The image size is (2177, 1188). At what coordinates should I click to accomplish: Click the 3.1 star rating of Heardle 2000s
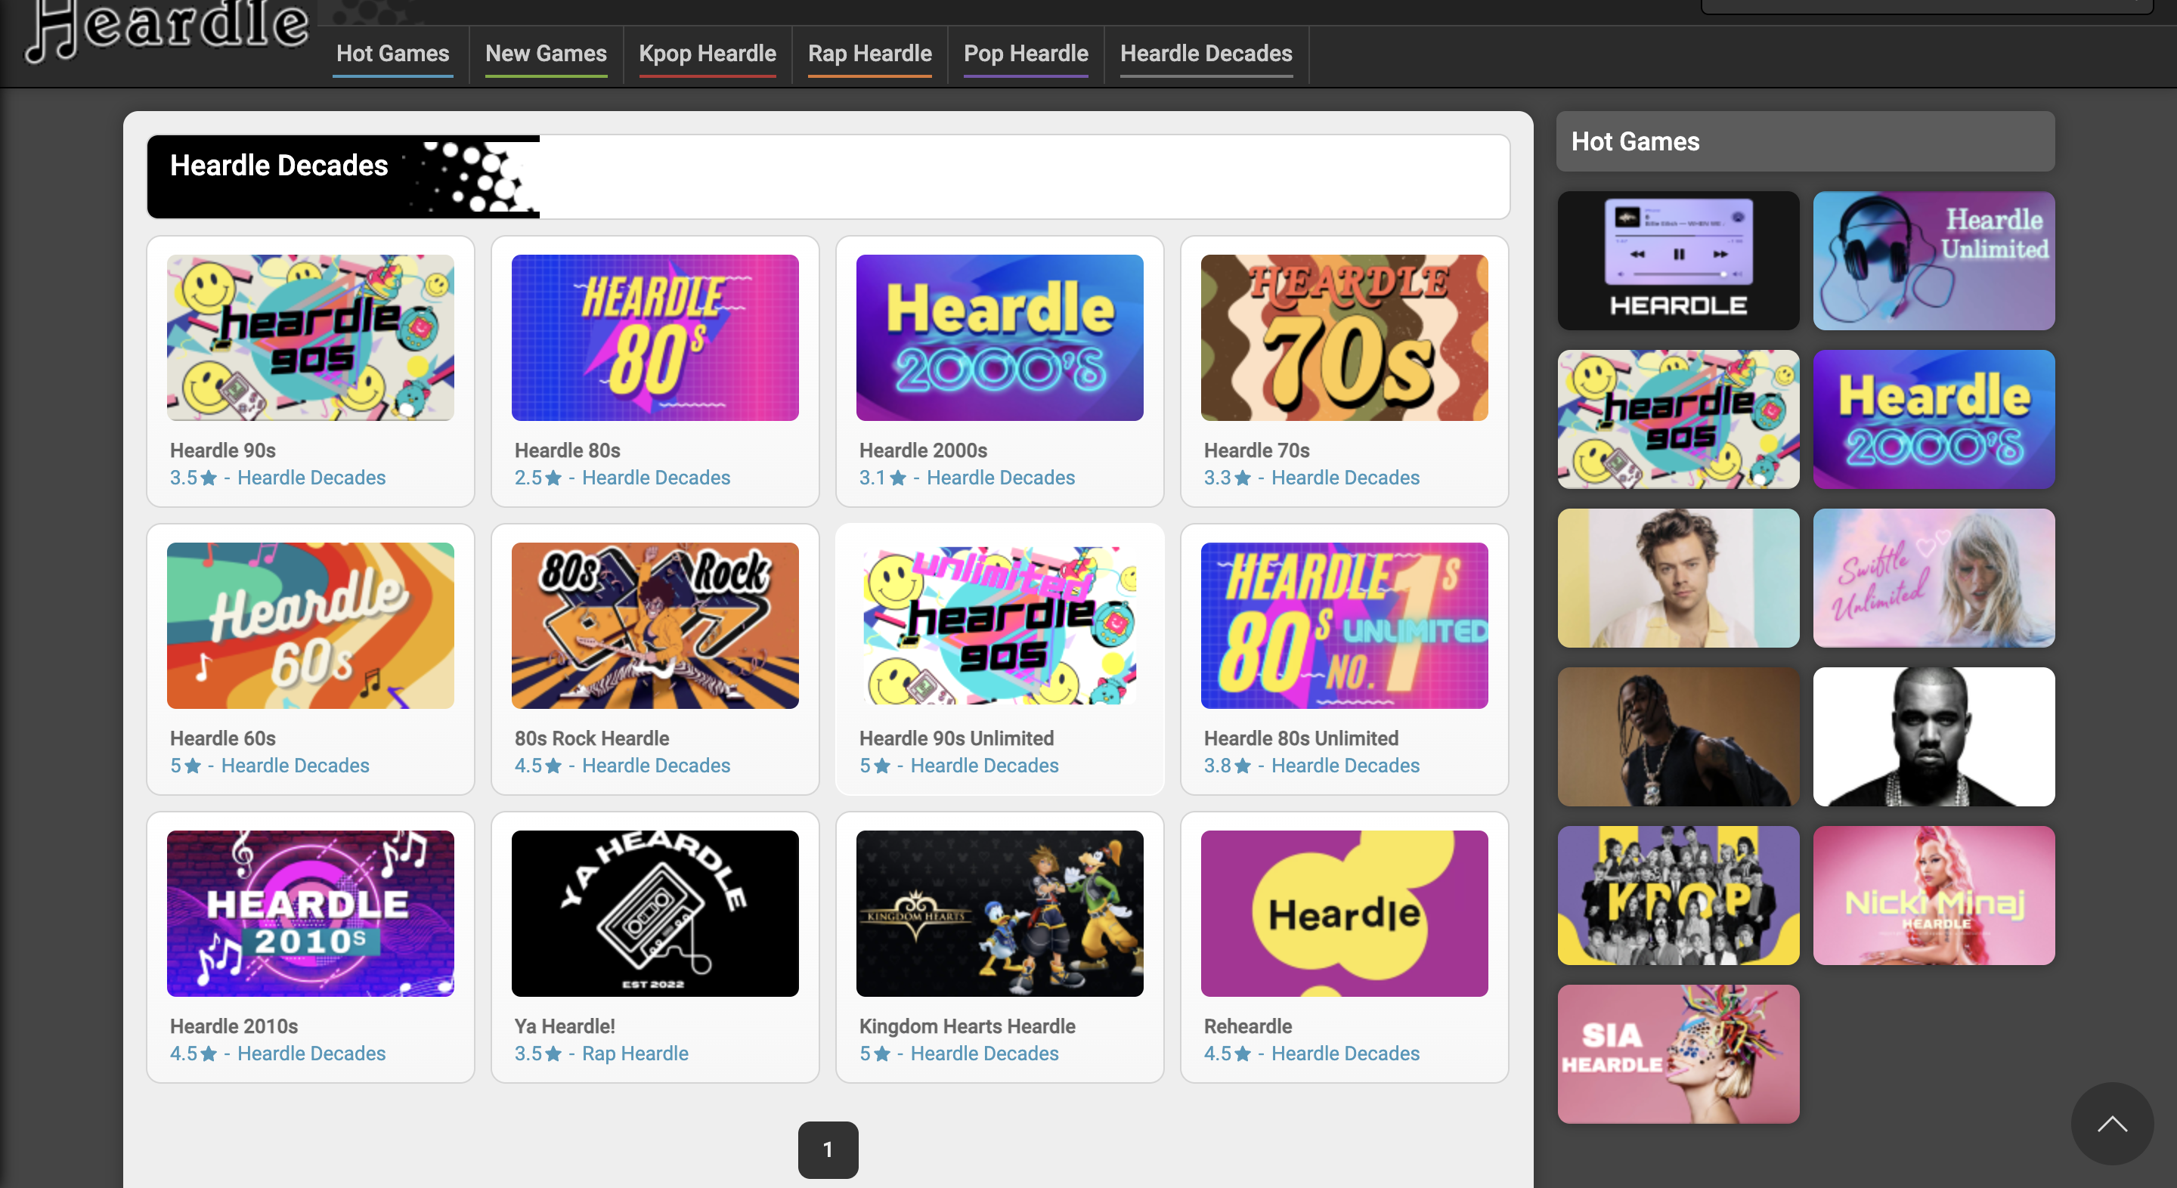click(x=883, y=478)
